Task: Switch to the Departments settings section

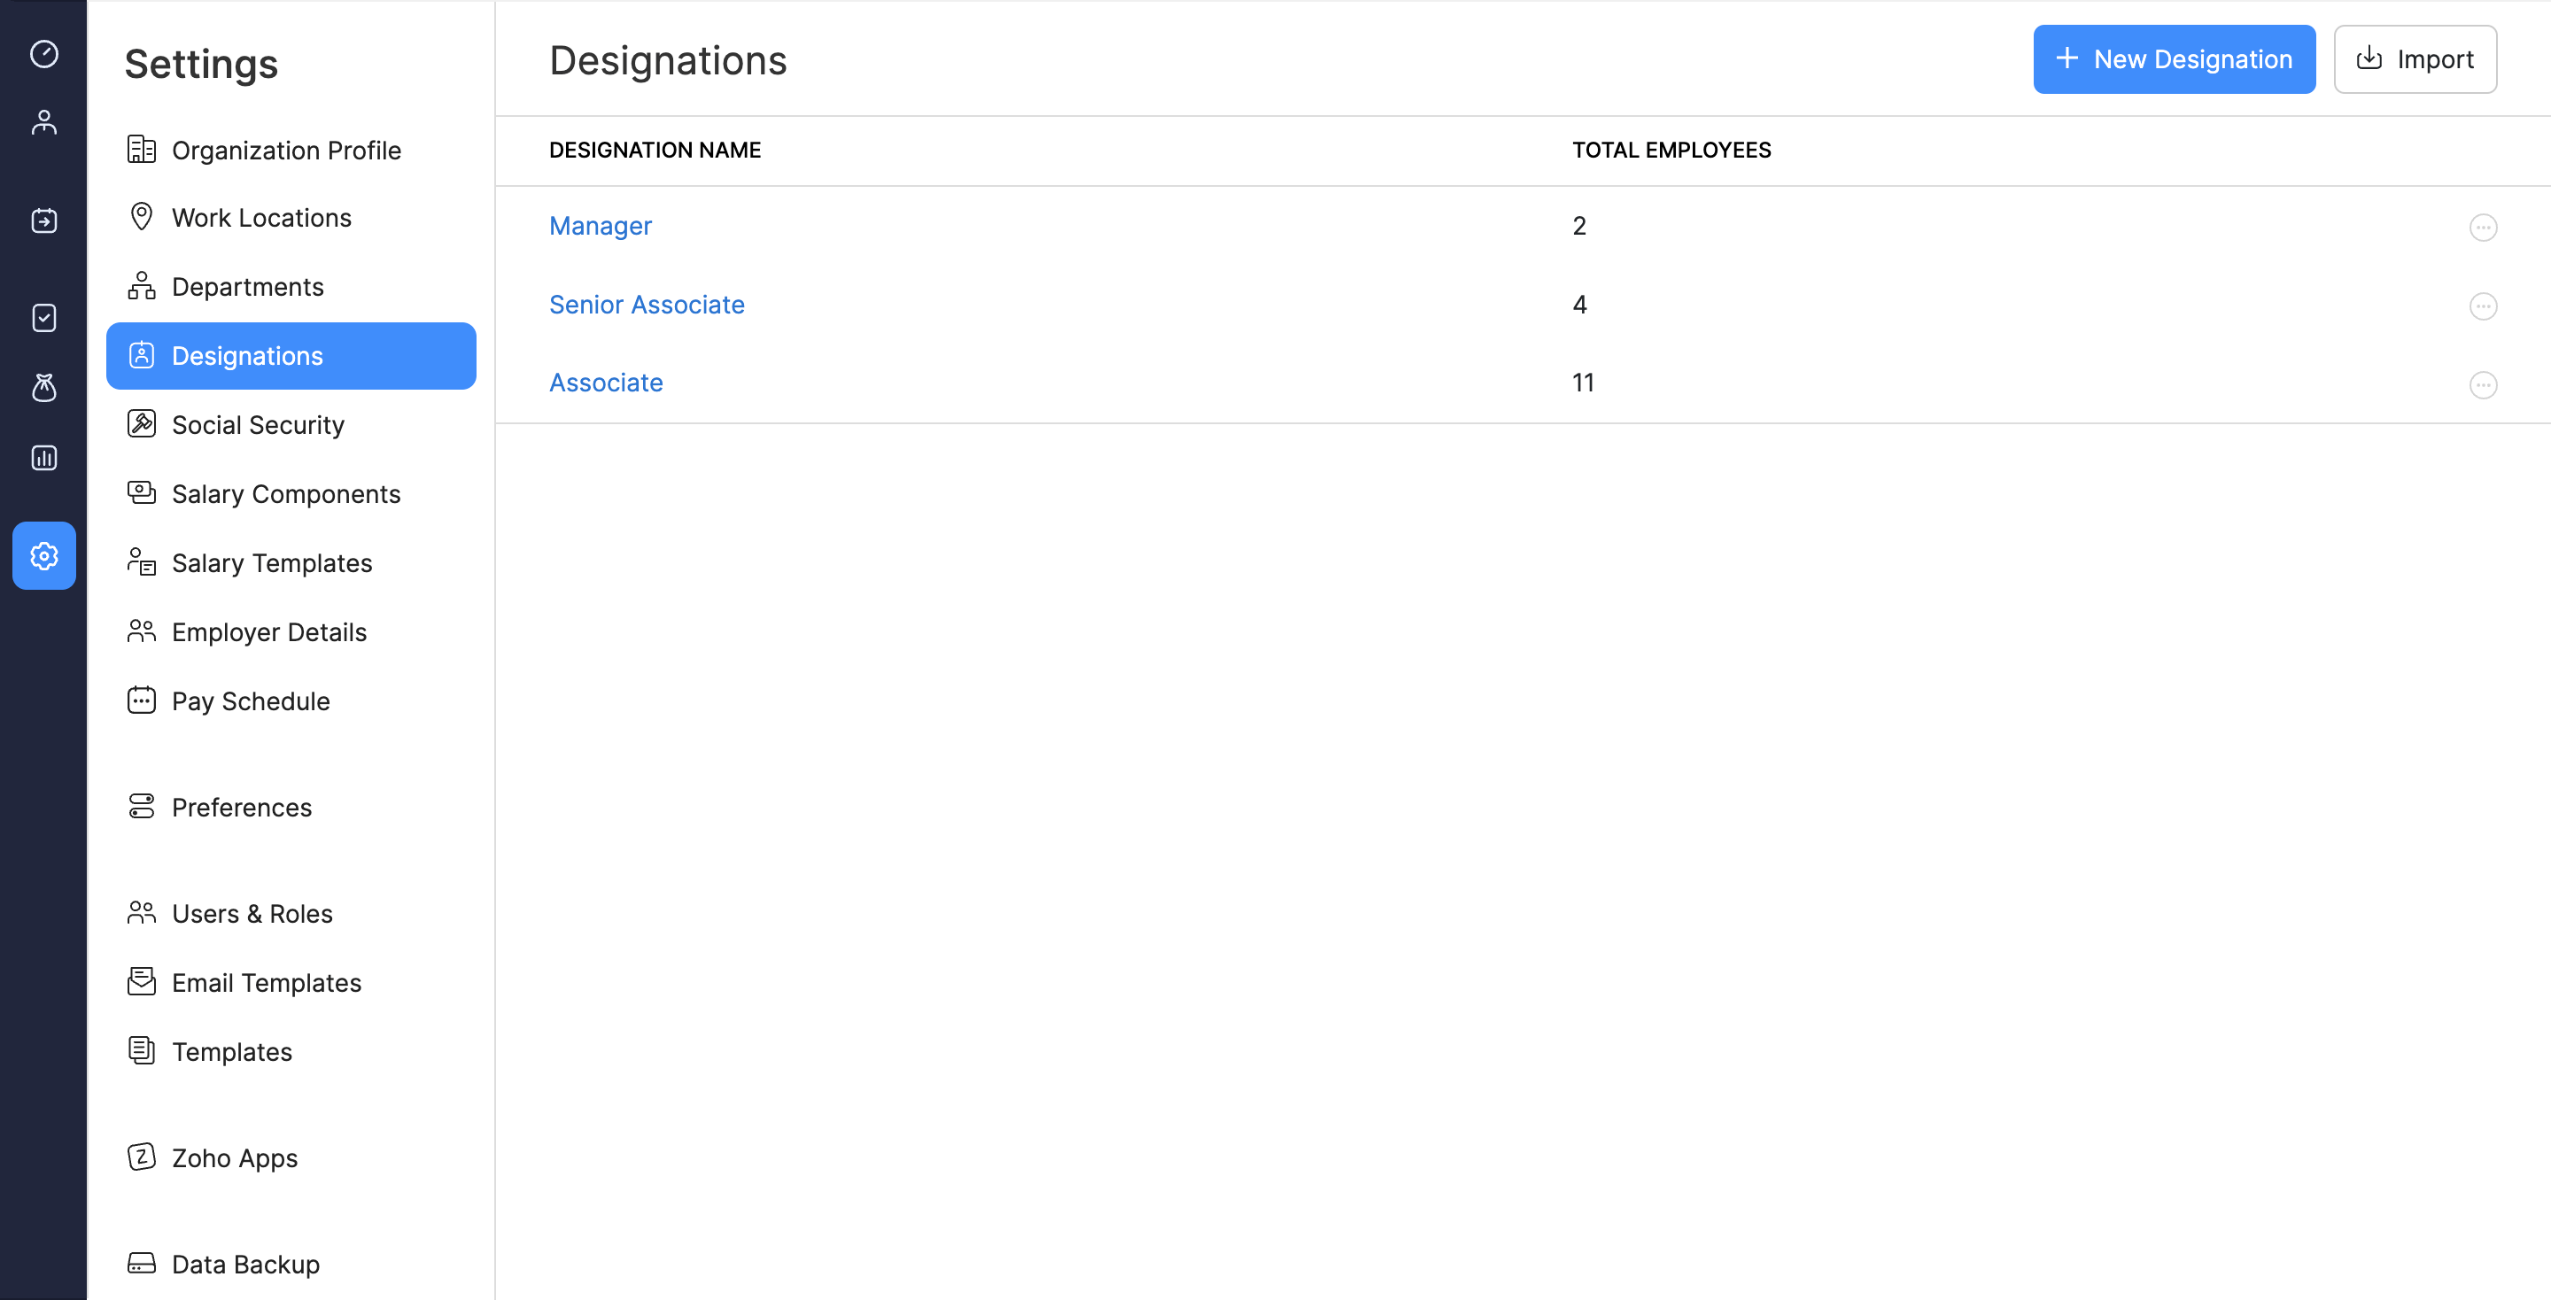Action: click(x=246, y=286)
